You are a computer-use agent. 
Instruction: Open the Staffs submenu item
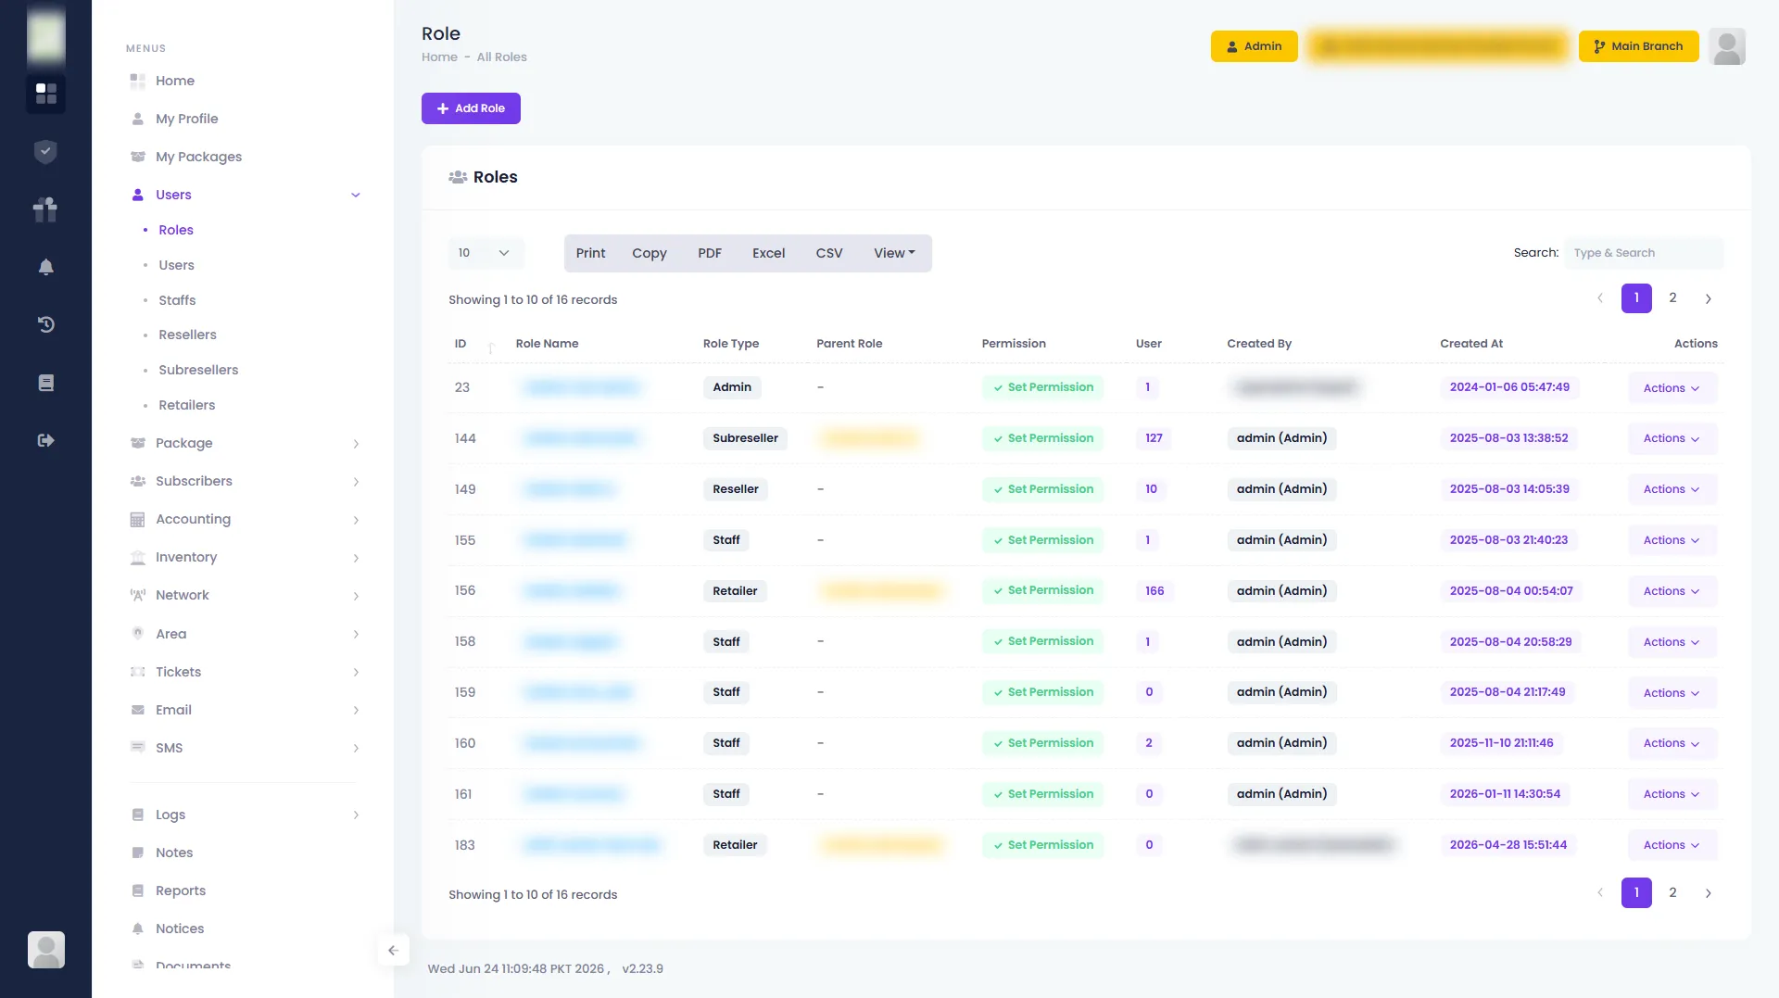tap(177, 300)
